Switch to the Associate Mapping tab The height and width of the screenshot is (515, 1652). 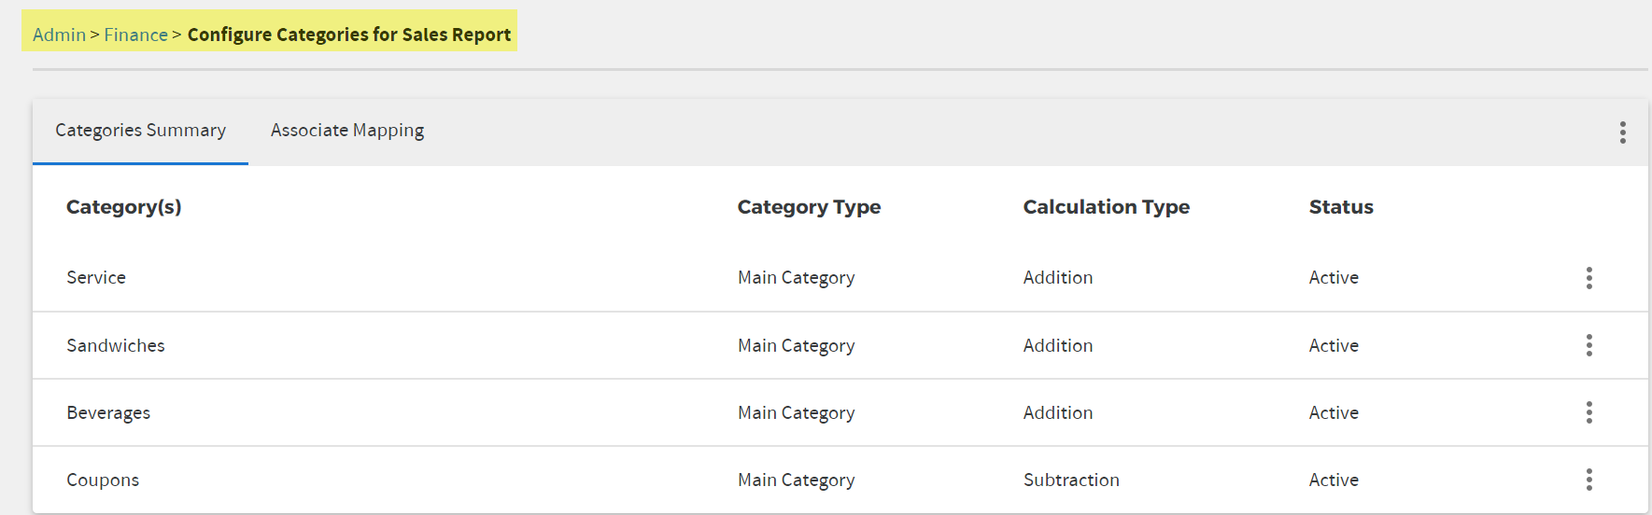pyautogui.click(x=347, y=132)
